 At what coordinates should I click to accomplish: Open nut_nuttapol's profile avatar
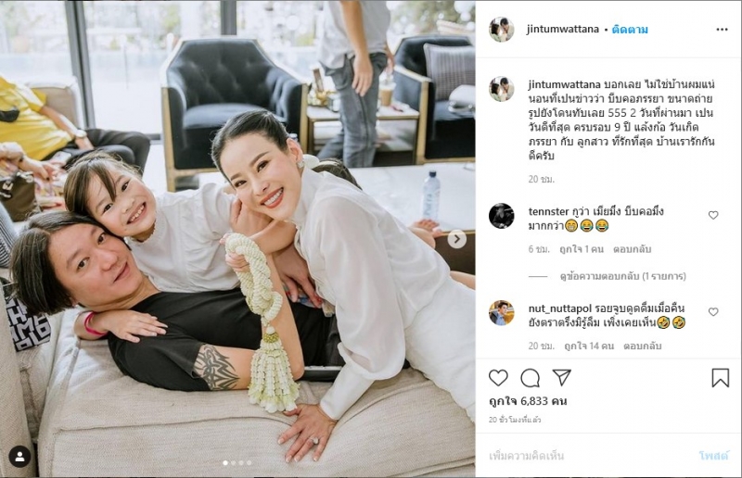pyautogui.click(x=501, y=312)
